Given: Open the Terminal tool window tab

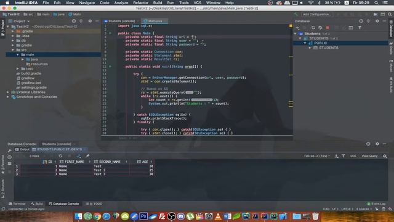Looking at the screenshot, I should 17,203.
